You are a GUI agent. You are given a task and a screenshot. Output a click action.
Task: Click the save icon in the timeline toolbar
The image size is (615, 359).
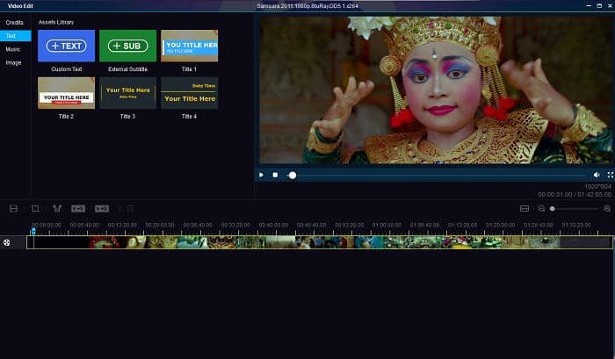(x=14, y=209)
